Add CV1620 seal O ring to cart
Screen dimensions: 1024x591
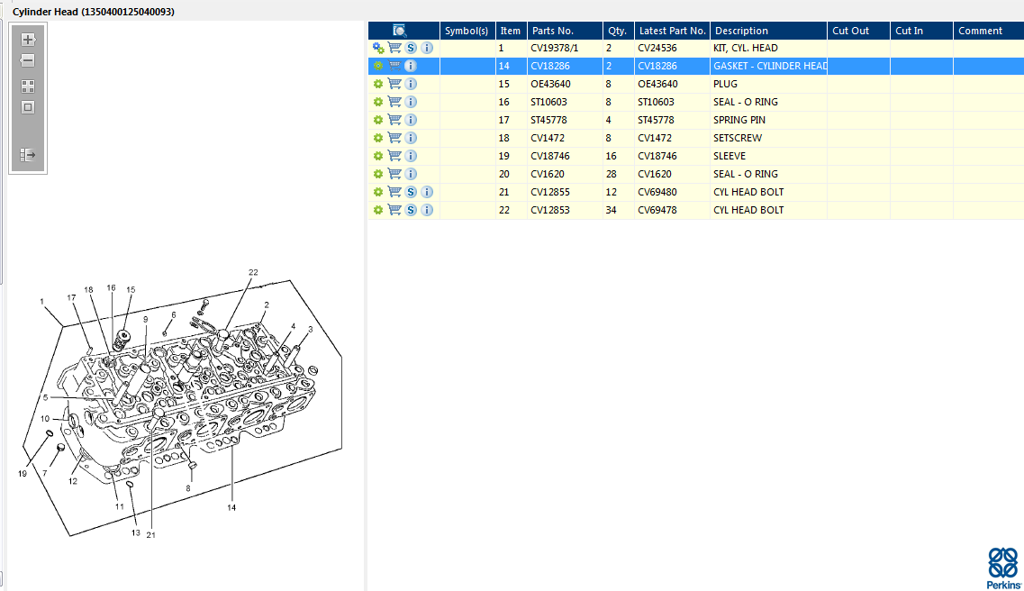[394, 174]
